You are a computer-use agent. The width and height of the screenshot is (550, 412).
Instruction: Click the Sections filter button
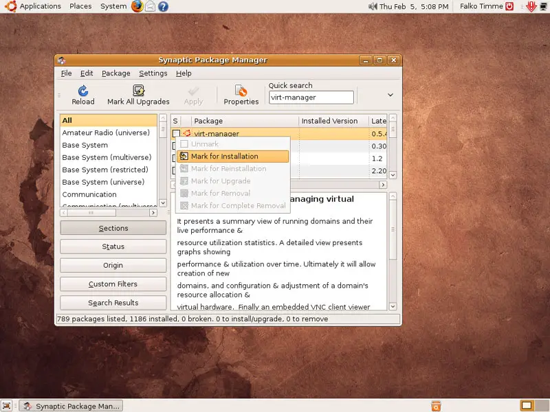pos(113,228)
